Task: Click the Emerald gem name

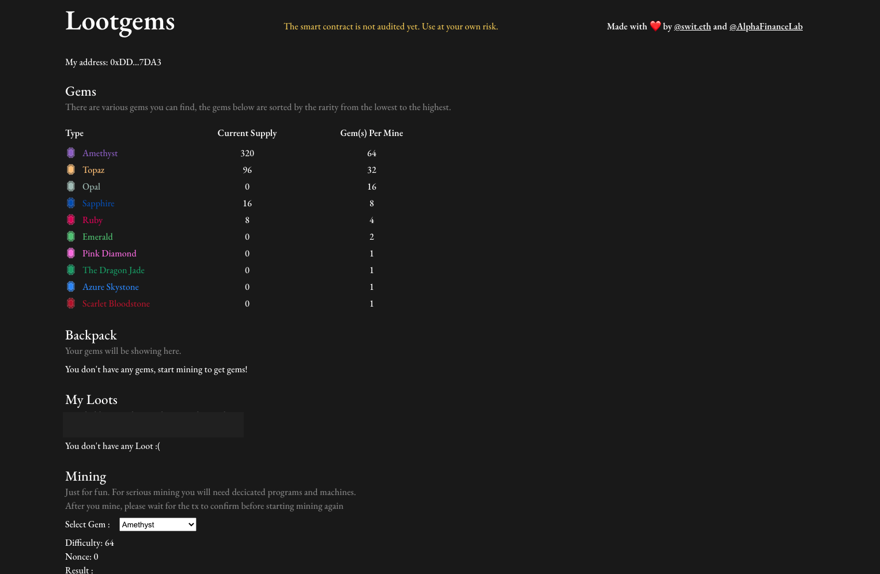Action: [x=97, y=237]
